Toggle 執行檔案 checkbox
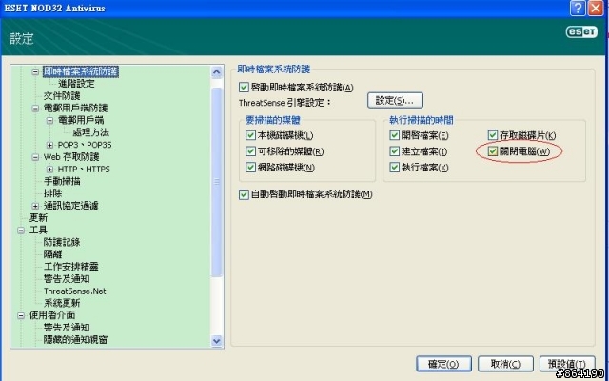 click(x=395, y=168)
